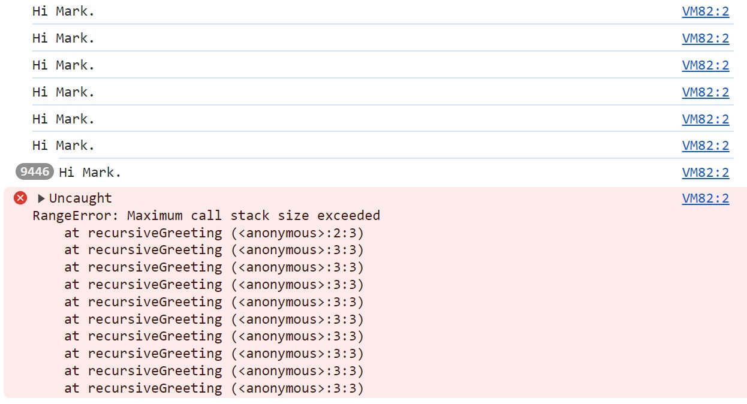Screen dimensions: 747x404
Task: Click the VM82:2 link beside the 9446 badge
Action: click(x=706, y=172)
